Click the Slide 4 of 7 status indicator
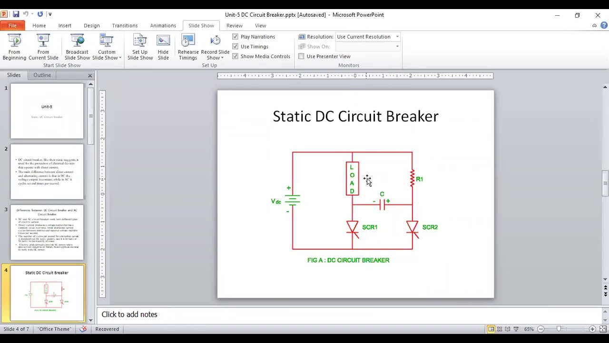609x343 pixels. click(x=16, y=329)
